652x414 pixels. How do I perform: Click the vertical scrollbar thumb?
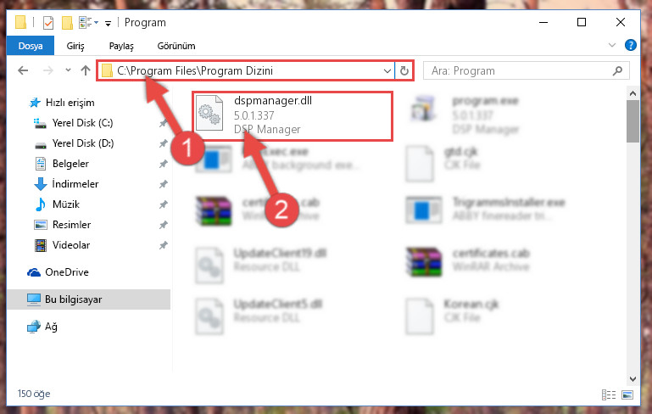coord(632,120)
